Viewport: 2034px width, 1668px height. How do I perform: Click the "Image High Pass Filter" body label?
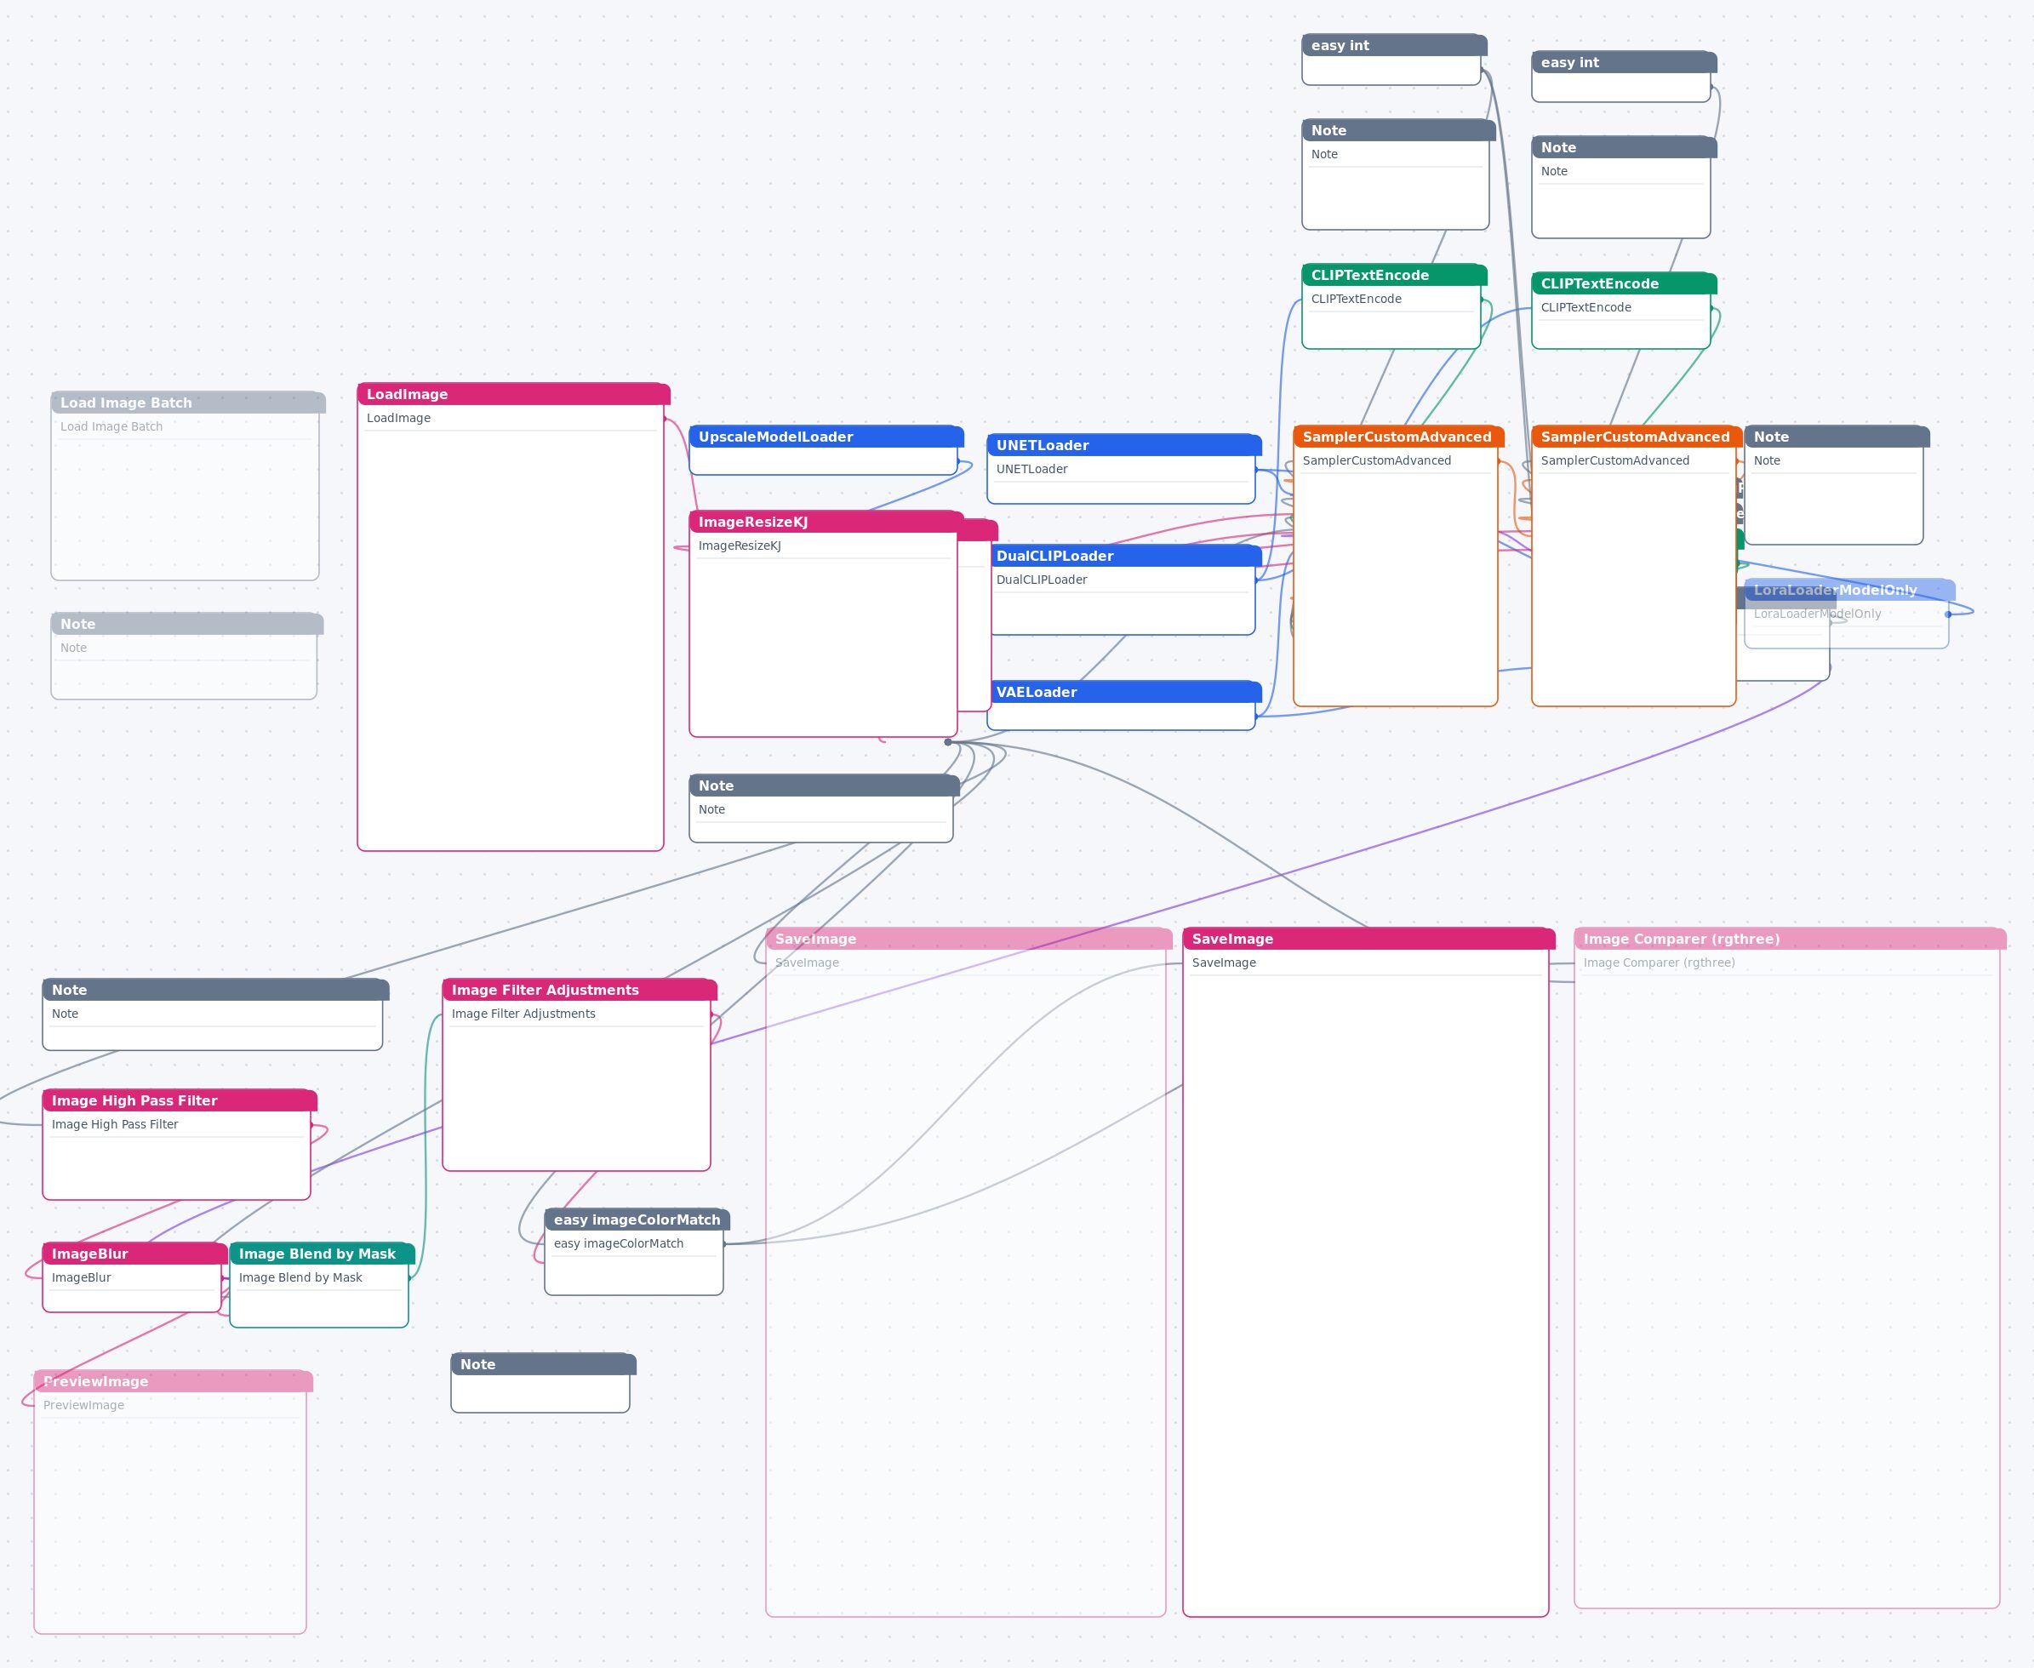115,1124
